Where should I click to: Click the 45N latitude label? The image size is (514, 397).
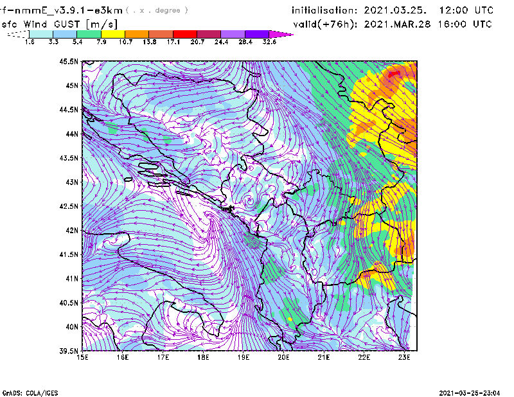pos(72,85)
